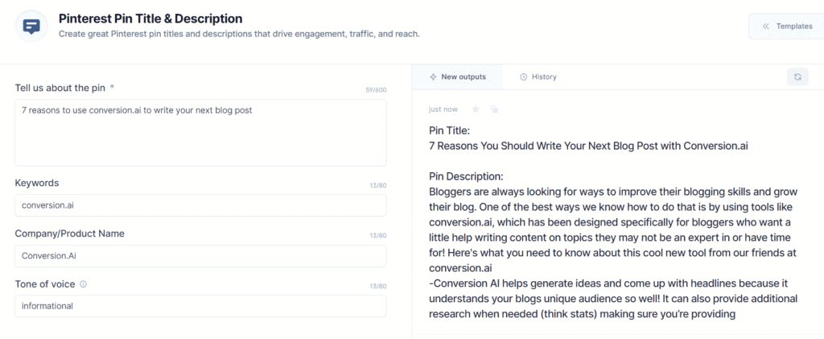Click the 'Pin Title:' label in output
The height and width of the screenshot is (339, 824).
coord(449,131)
